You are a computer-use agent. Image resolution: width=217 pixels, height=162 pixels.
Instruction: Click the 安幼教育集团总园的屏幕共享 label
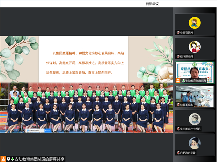(x=39, y=159)
